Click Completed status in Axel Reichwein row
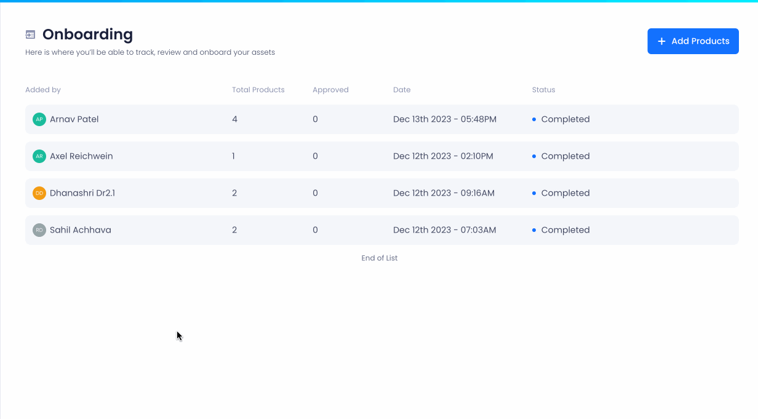Image resolution: width=758 pixels, height=419 pixels. [561, 156]
